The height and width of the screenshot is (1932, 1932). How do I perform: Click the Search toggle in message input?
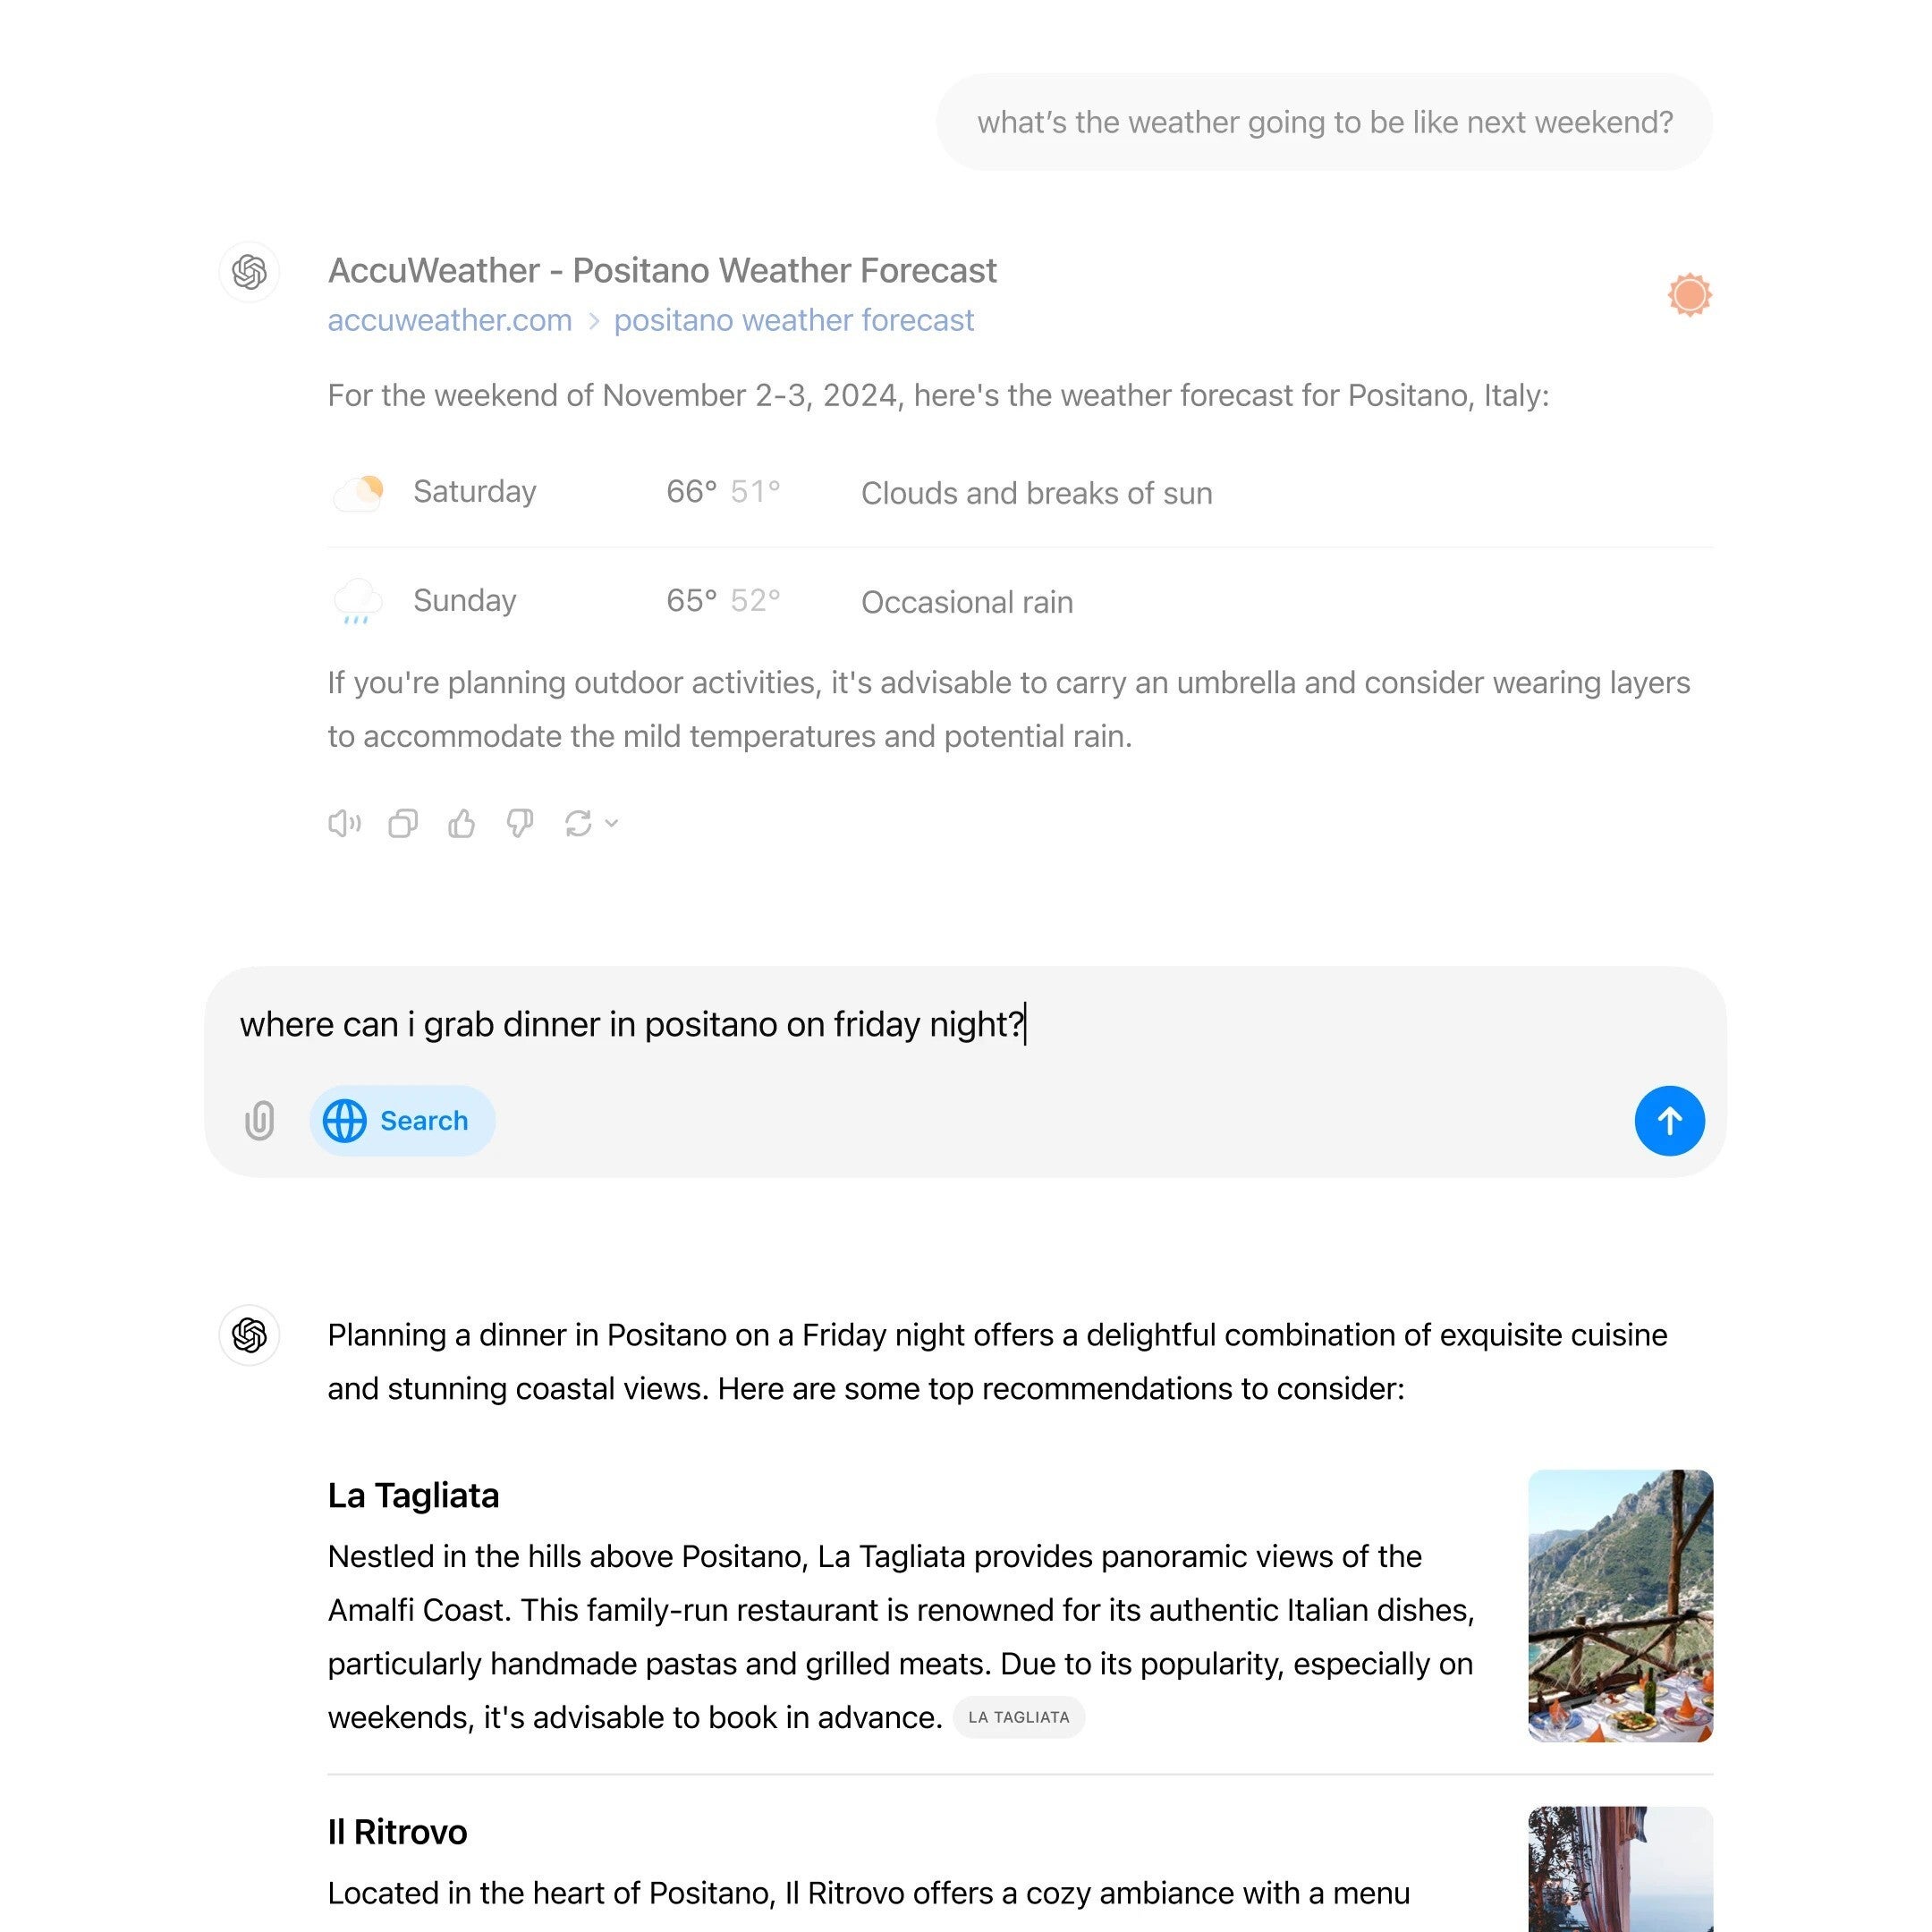coord(398,1120)
